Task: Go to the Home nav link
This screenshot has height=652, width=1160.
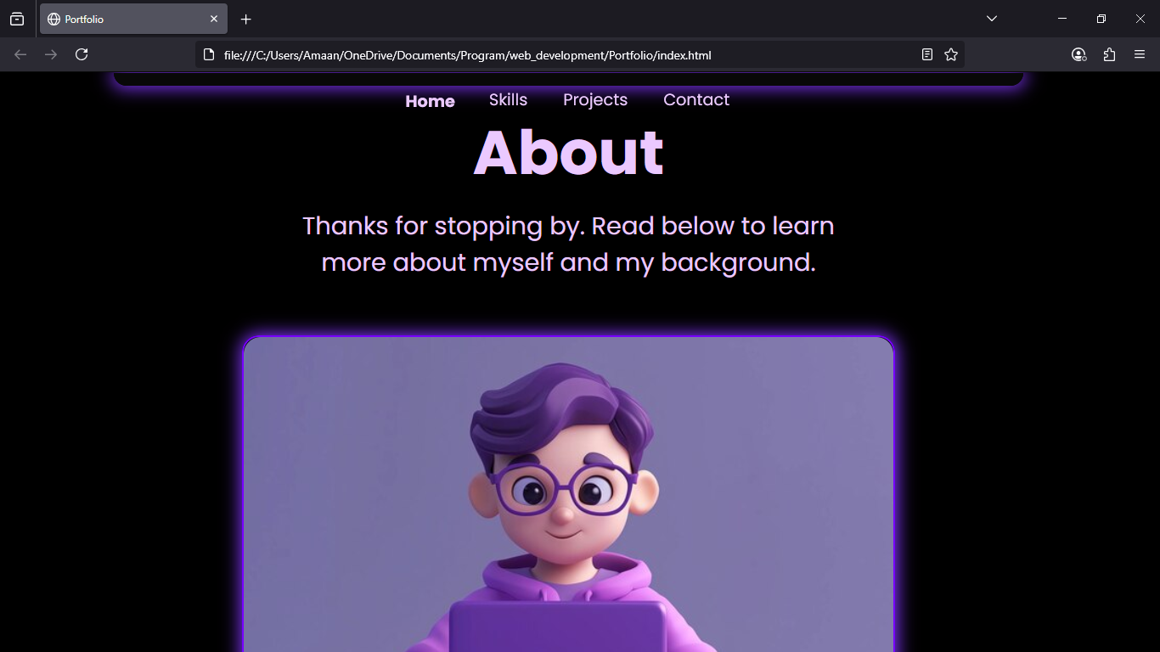Action: (x=430, y=101)
